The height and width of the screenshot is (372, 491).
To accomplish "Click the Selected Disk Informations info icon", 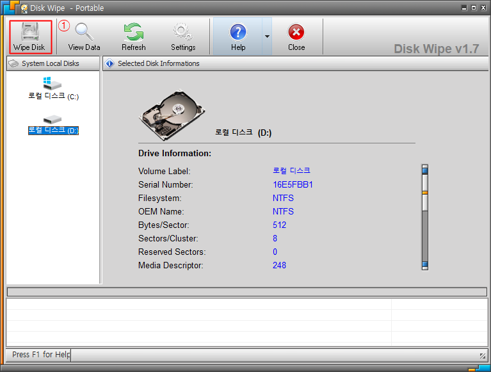I will click(x=109, y=64).
